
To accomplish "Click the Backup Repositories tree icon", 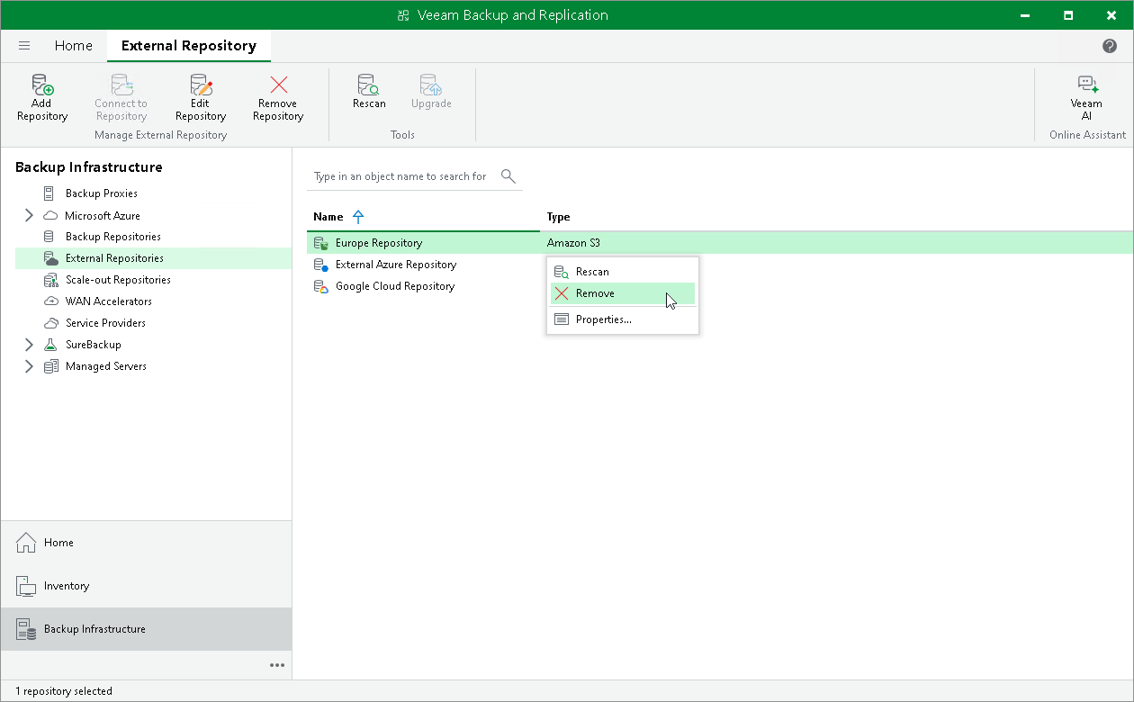I will tap(49, 237).
